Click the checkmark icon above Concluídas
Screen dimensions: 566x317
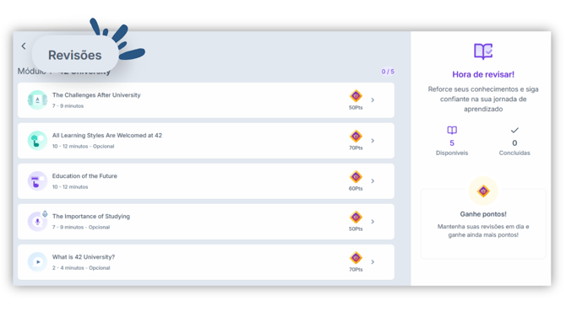(514, 130)
